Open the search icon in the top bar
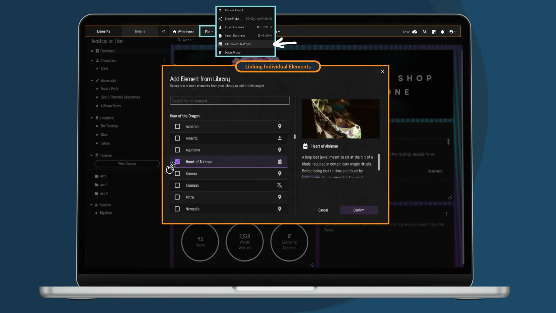This screenshot has width=556, height=313. 425,31
